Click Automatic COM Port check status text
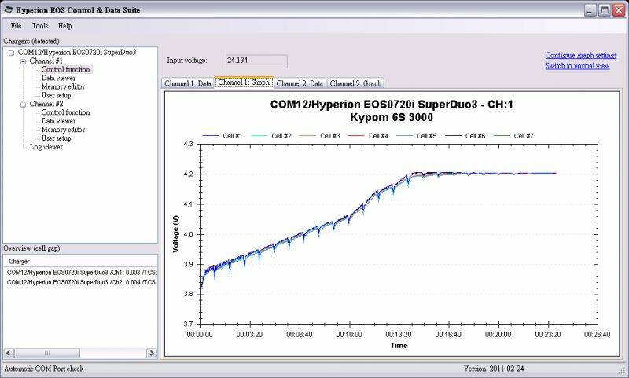The image size is (629, 378). pyautogui.click(x=44, y=369)
